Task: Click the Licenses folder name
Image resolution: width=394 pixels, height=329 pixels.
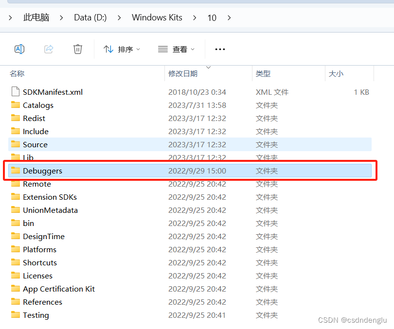Action: tap(37, 276)
